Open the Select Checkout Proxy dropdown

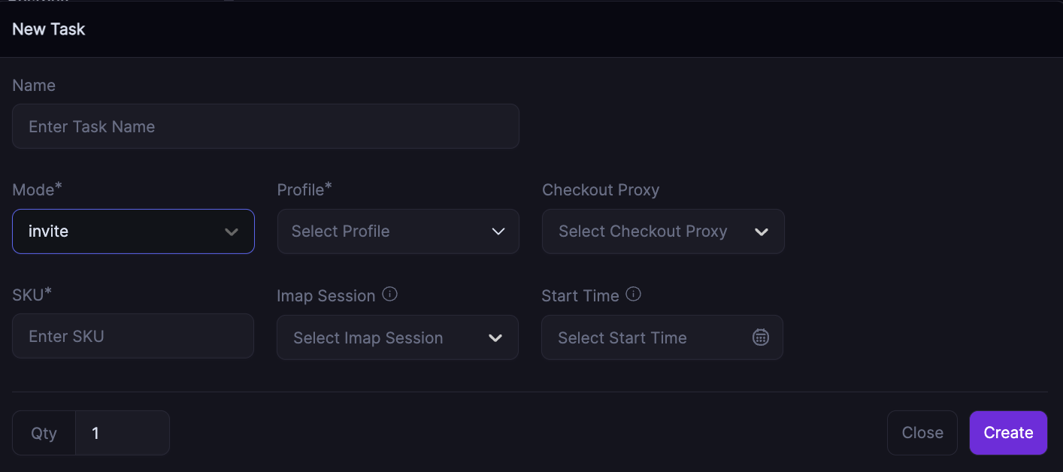coord(647,231)
